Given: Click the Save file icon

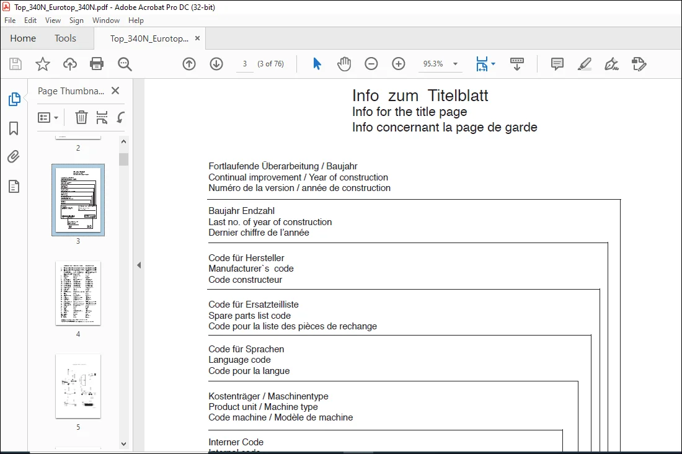Looking at the screenshot, I should click(15, 64).
